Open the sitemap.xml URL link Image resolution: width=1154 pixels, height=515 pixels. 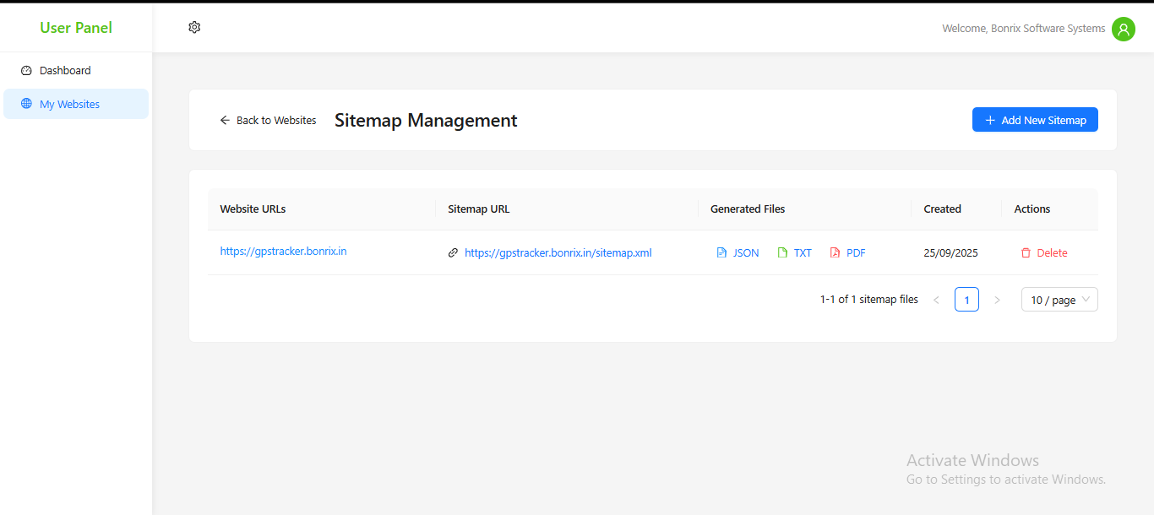click(558, 252)
